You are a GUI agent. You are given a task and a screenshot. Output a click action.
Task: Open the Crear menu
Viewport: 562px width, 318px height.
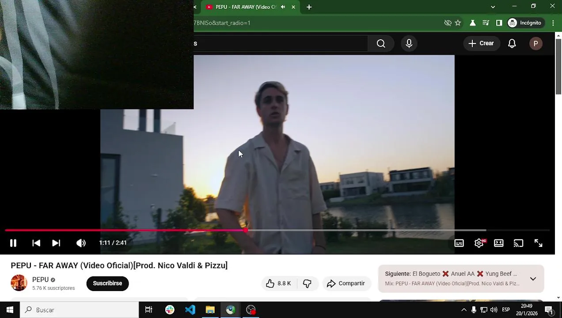point(481,43)
